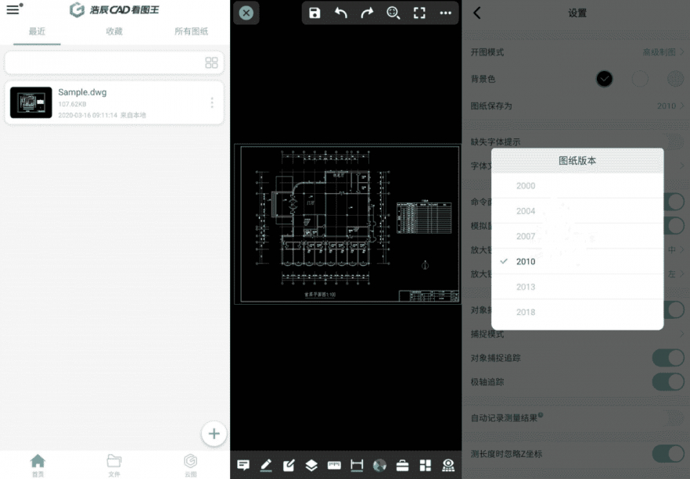Disable 极轴追踪 switch
690x479 pixels.
click(667, 381)
